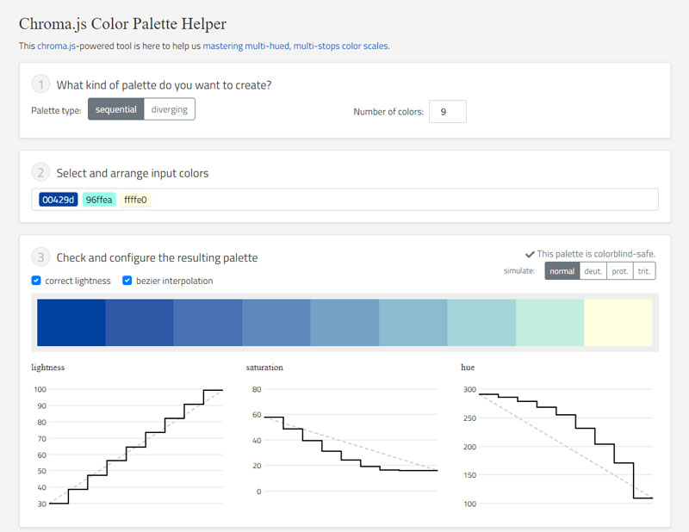Click the 'Number of colors:' label
Viewport: 689px width, 532px height.
pyautogui.click(x=388, y=112)
